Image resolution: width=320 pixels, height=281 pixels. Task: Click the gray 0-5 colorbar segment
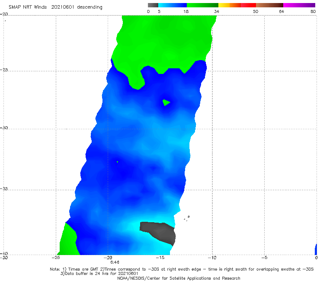pyautogui.click(x=153, y=5)
